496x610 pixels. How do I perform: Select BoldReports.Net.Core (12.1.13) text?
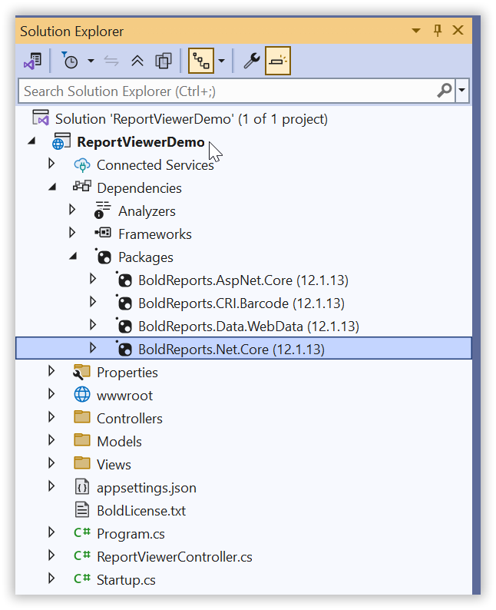point(231,349)
